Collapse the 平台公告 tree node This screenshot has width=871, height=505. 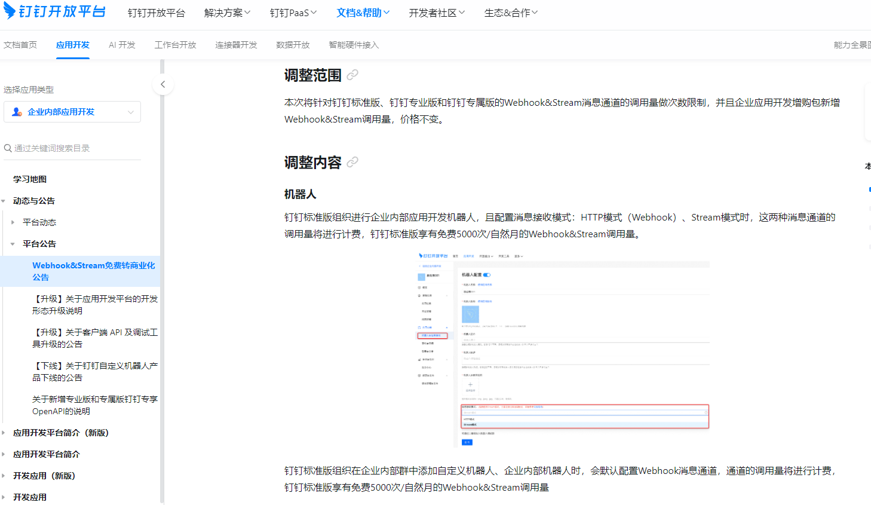point(13,244)
